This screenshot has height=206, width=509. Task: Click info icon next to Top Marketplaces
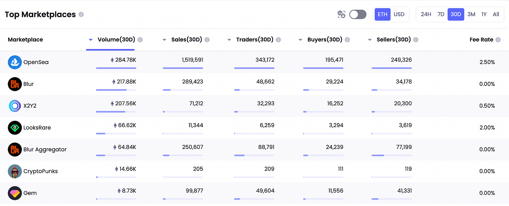point(81,14)
